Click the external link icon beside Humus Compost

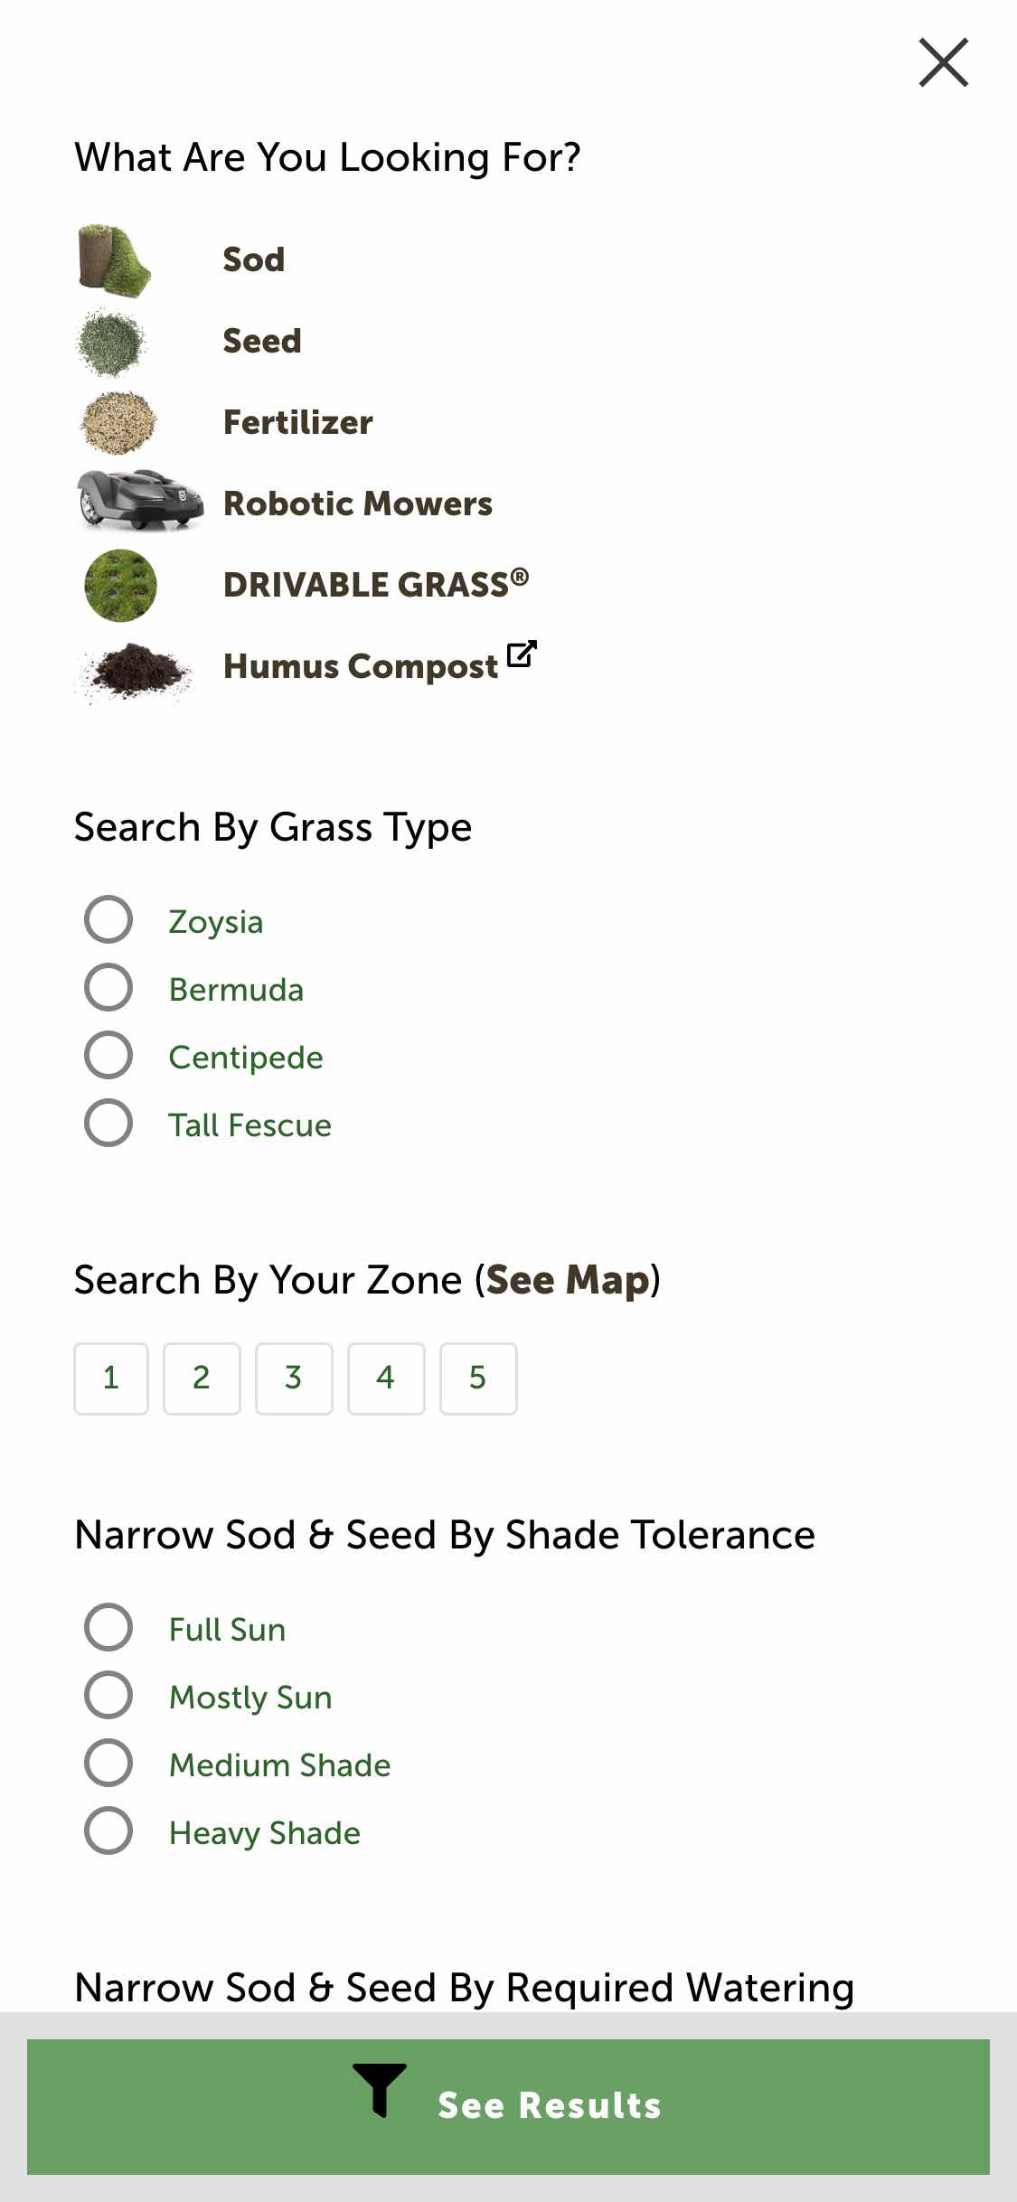522,654
